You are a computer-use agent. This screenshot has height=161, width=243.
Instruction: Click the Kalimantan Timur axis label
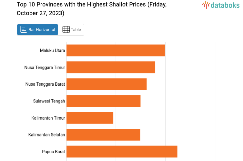point(48,118)
